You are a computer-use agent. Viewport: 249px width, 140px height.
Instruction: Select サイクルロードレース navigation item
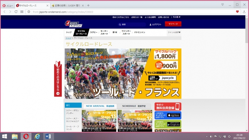coord(81,32)
